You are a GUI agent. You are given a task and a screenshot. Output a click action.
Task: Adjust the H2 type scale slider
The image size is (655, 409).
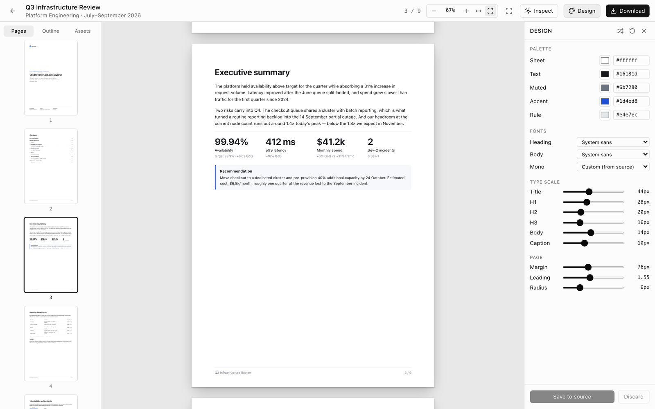pos(593,212)
